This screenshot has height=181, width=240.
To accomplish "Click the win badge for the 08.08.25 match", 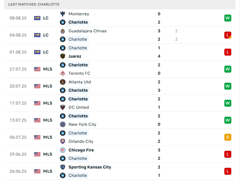I will (x=228, y=18).
